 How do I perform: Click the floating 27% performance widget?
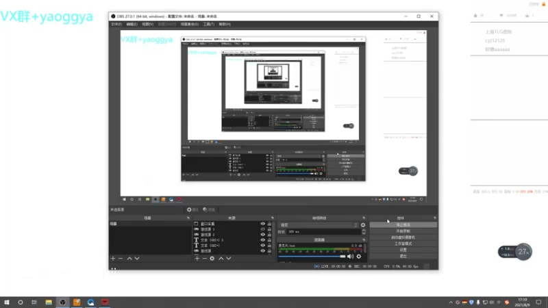515,252
